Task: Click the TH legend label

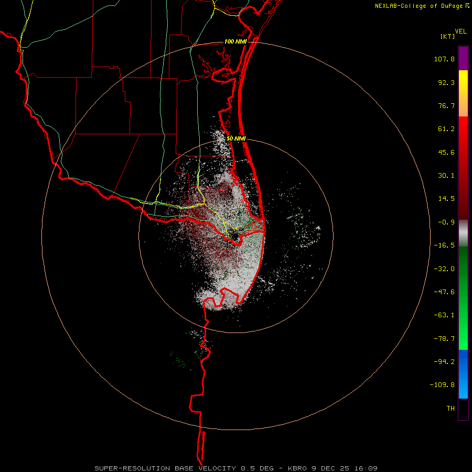Action: tap(450, 409)
